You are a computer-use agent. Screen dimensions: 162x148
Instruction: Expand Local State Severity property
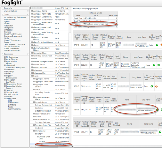point(34,114)
